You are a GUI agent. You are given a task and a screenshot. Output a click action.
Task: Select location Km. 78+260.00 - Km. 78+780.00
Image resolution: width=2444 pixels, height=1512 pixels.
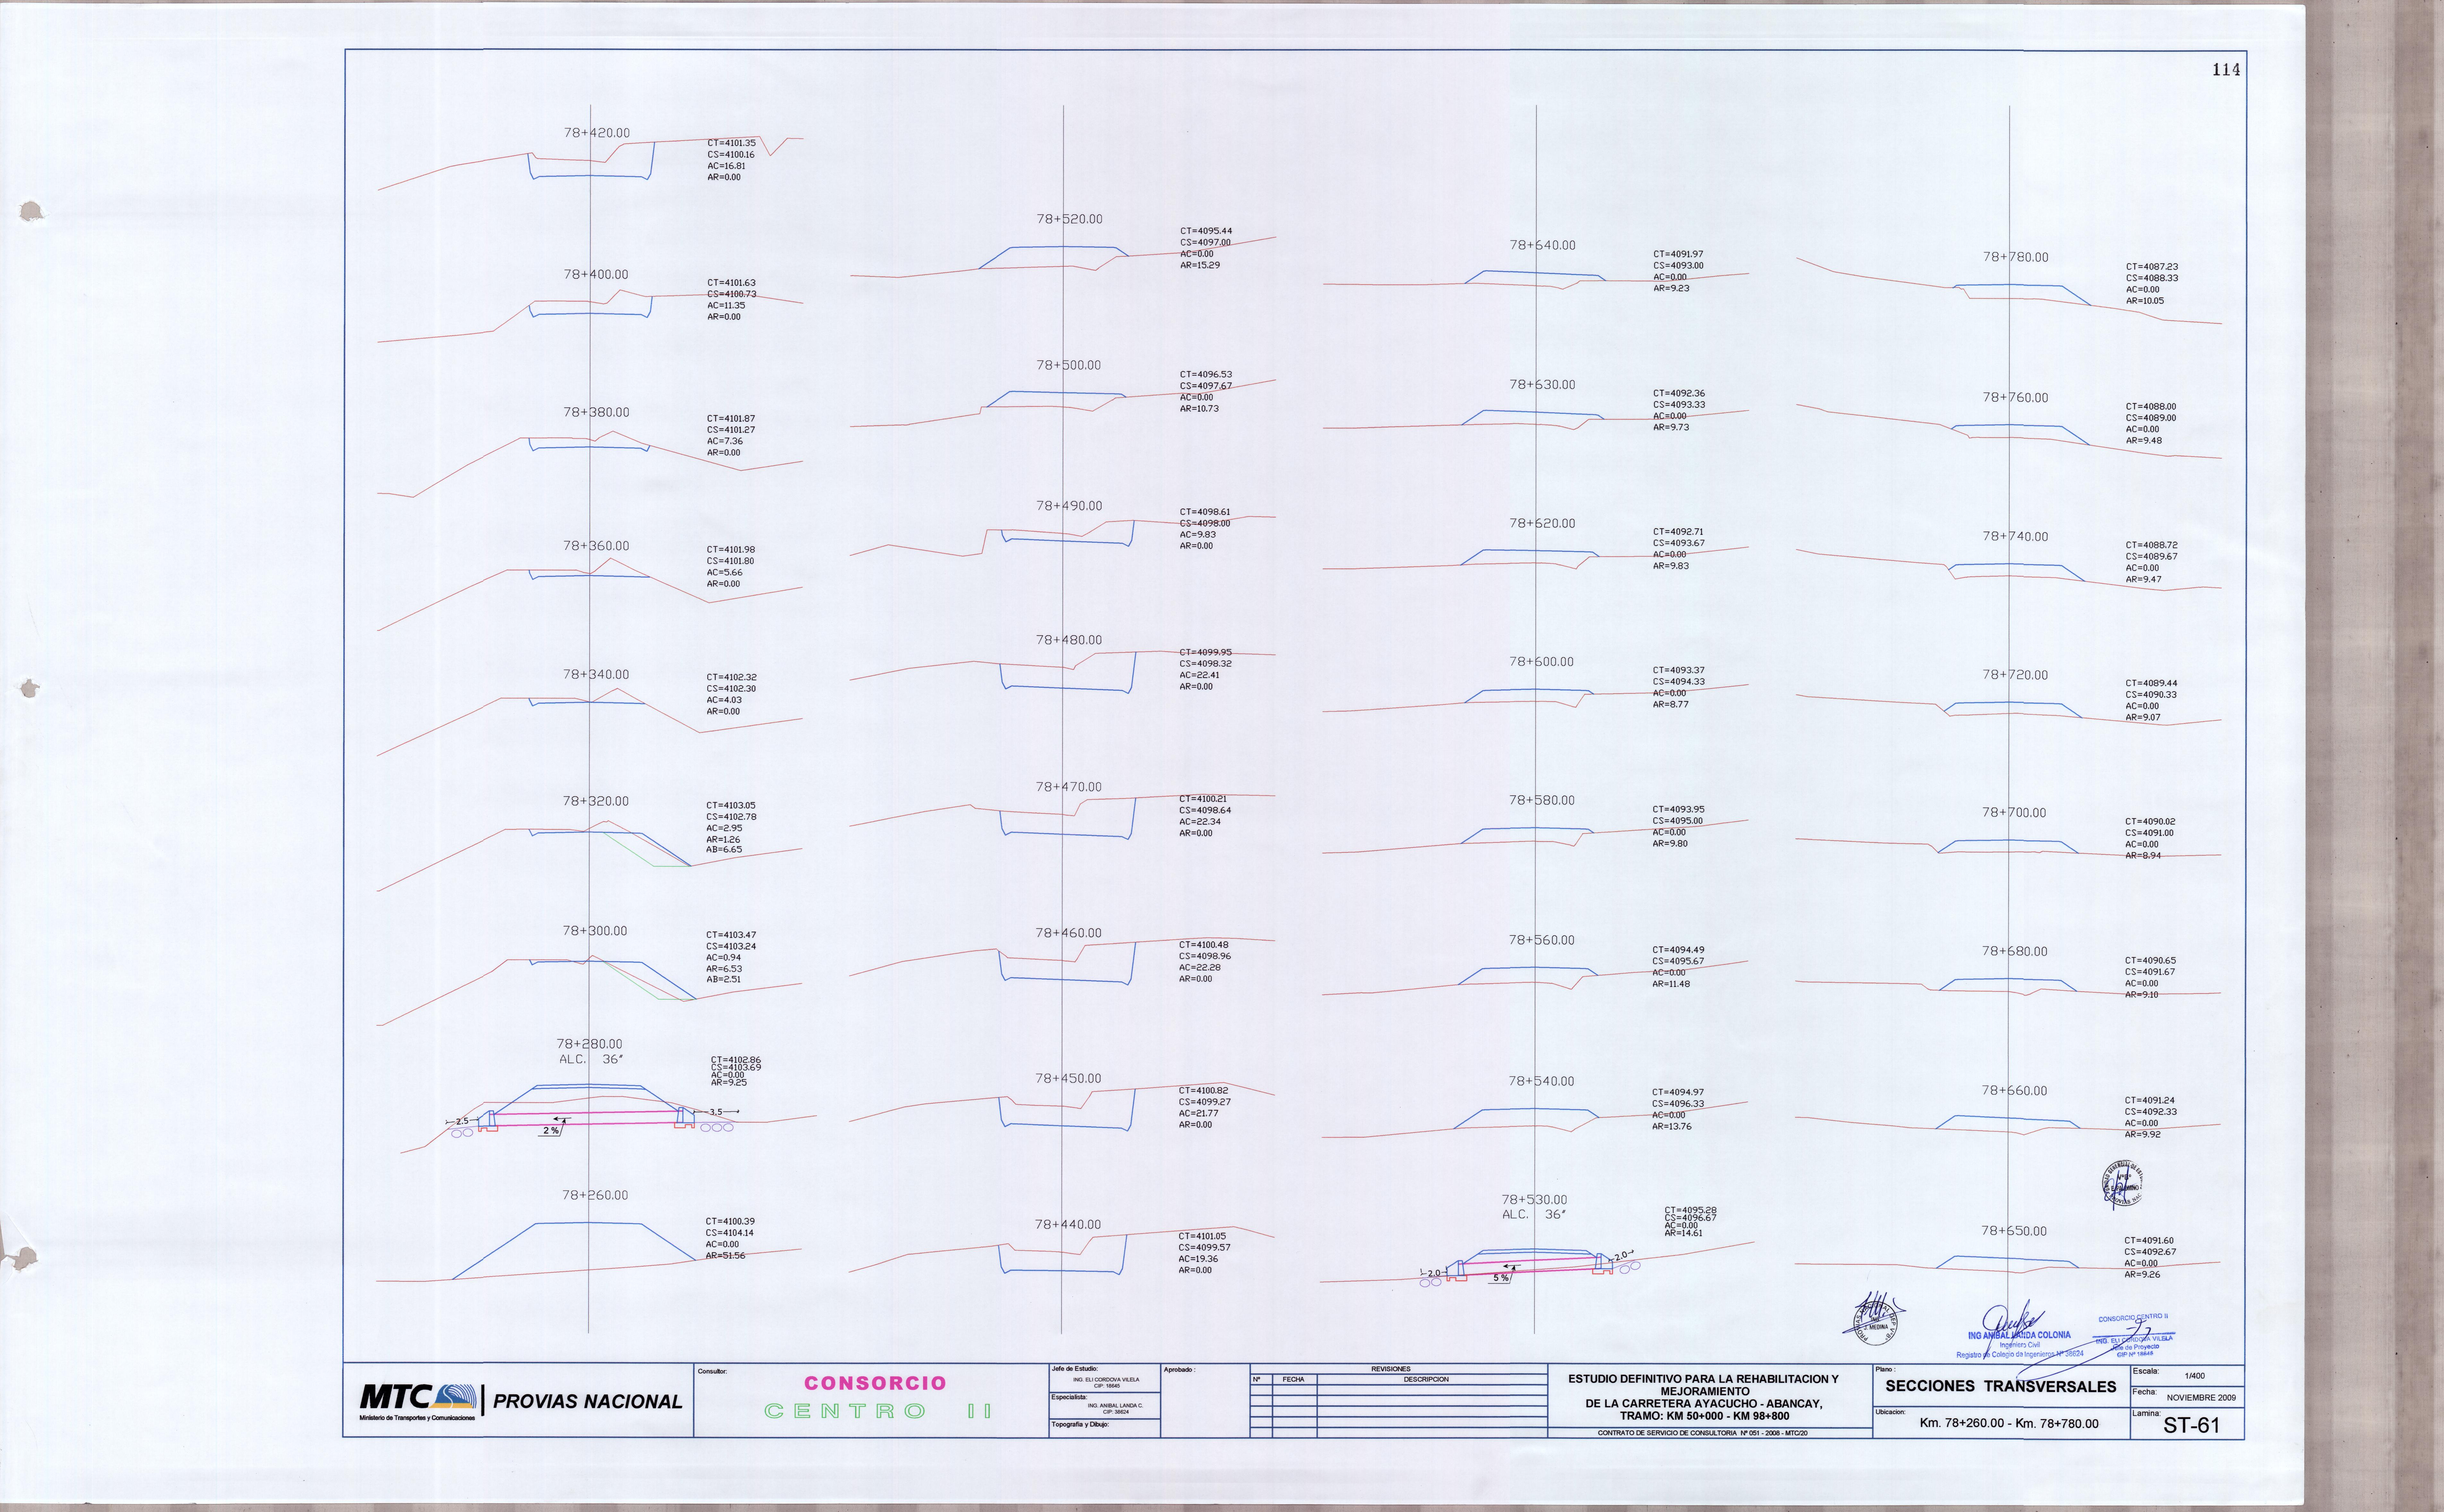[2009, 1423]
